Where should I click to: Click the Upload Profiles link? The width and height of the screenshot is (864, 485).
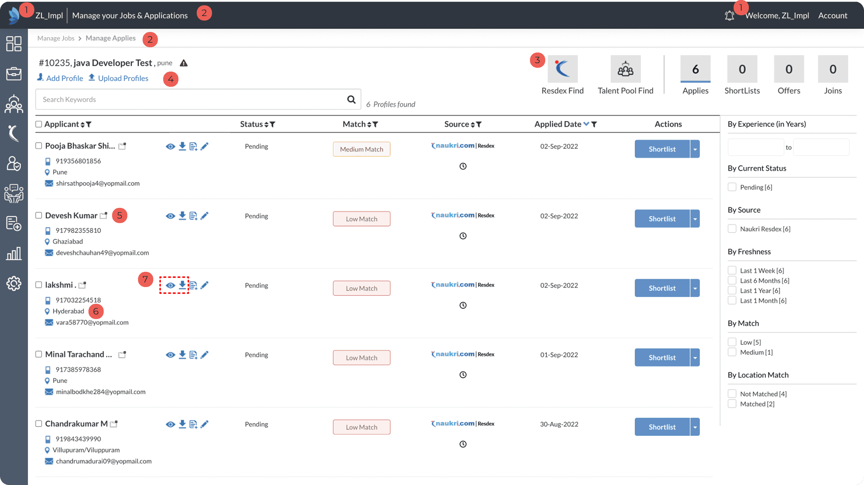123,78
